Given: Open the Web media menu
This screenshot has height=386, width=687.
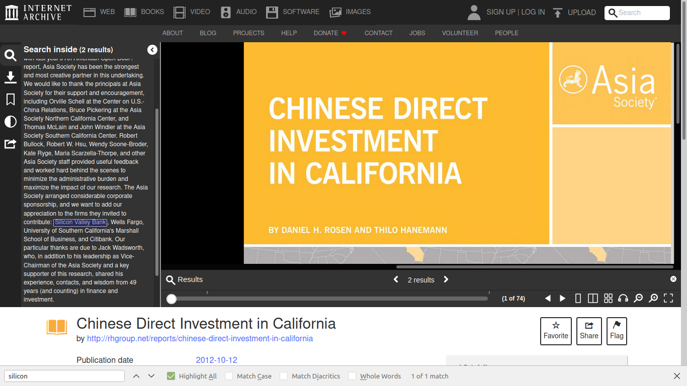Looking at the screenshot, I should click(x=99, y=12).
